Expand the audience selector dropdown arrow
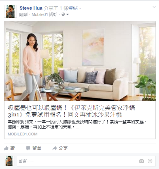 point(67,14)
